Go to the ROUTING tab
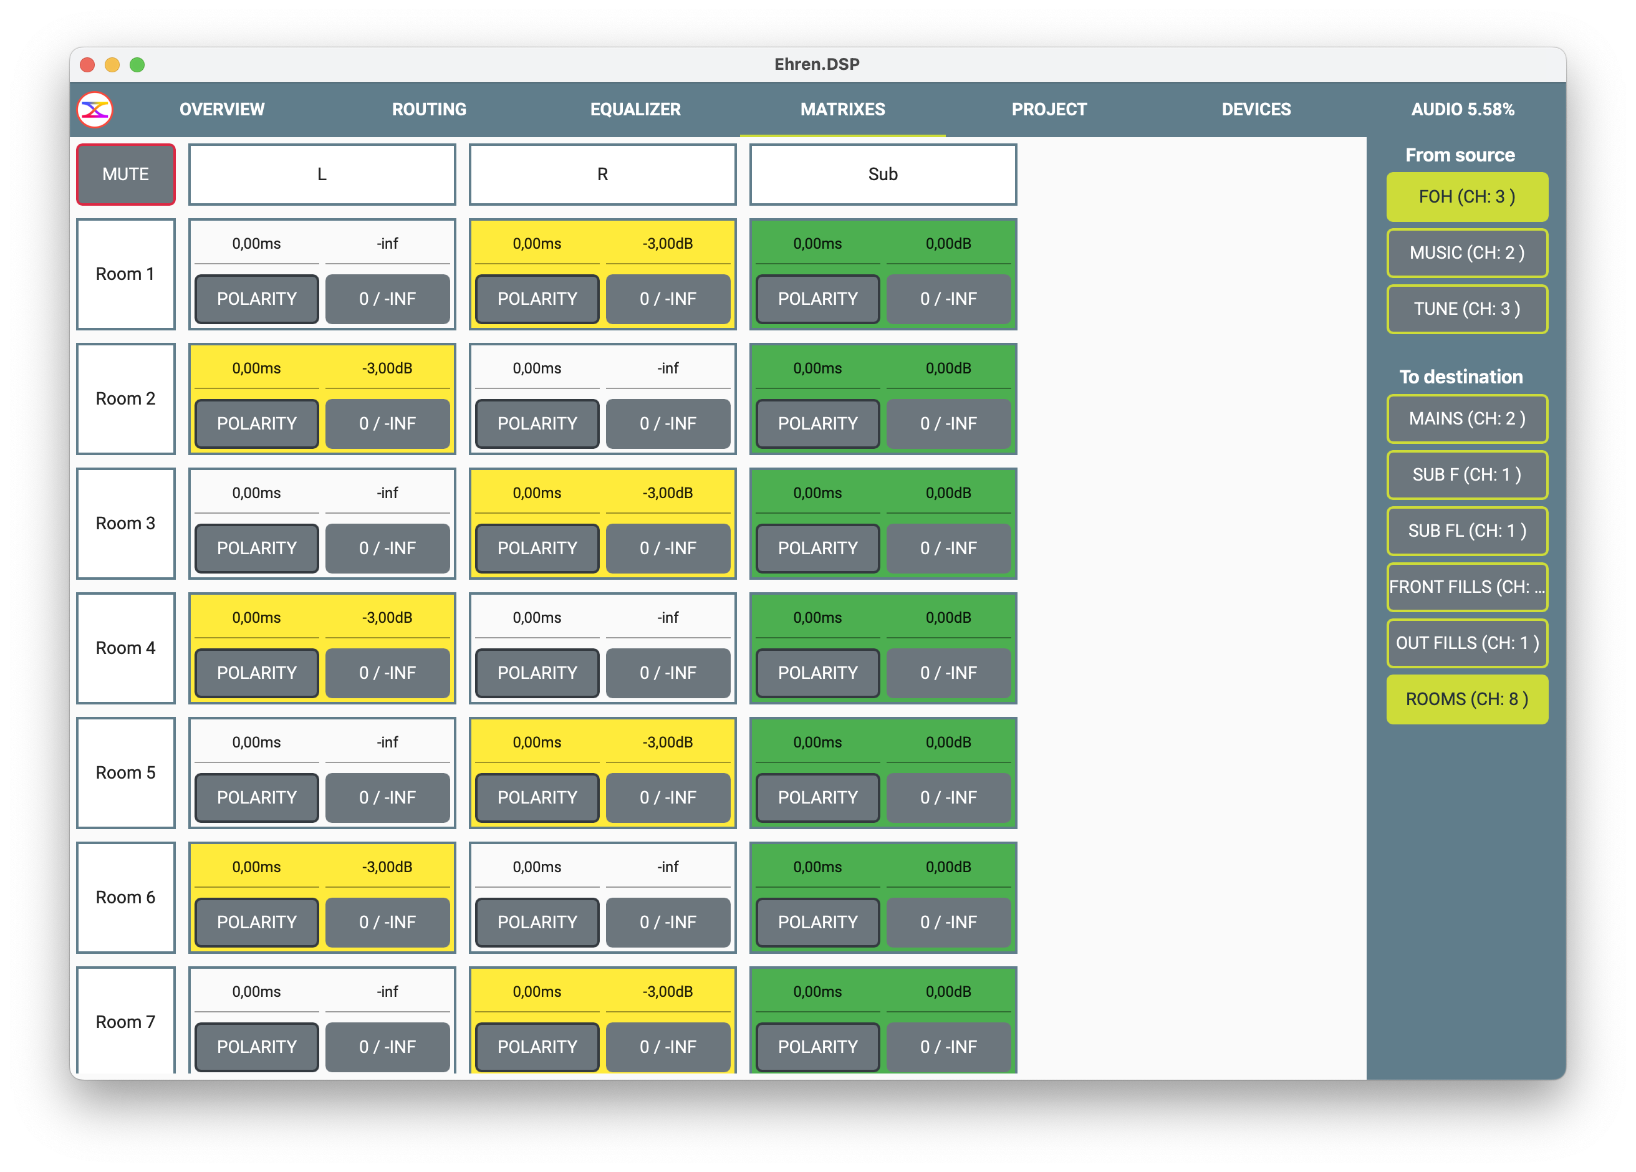1636x1172 pixels. click(x=428, y=110)
